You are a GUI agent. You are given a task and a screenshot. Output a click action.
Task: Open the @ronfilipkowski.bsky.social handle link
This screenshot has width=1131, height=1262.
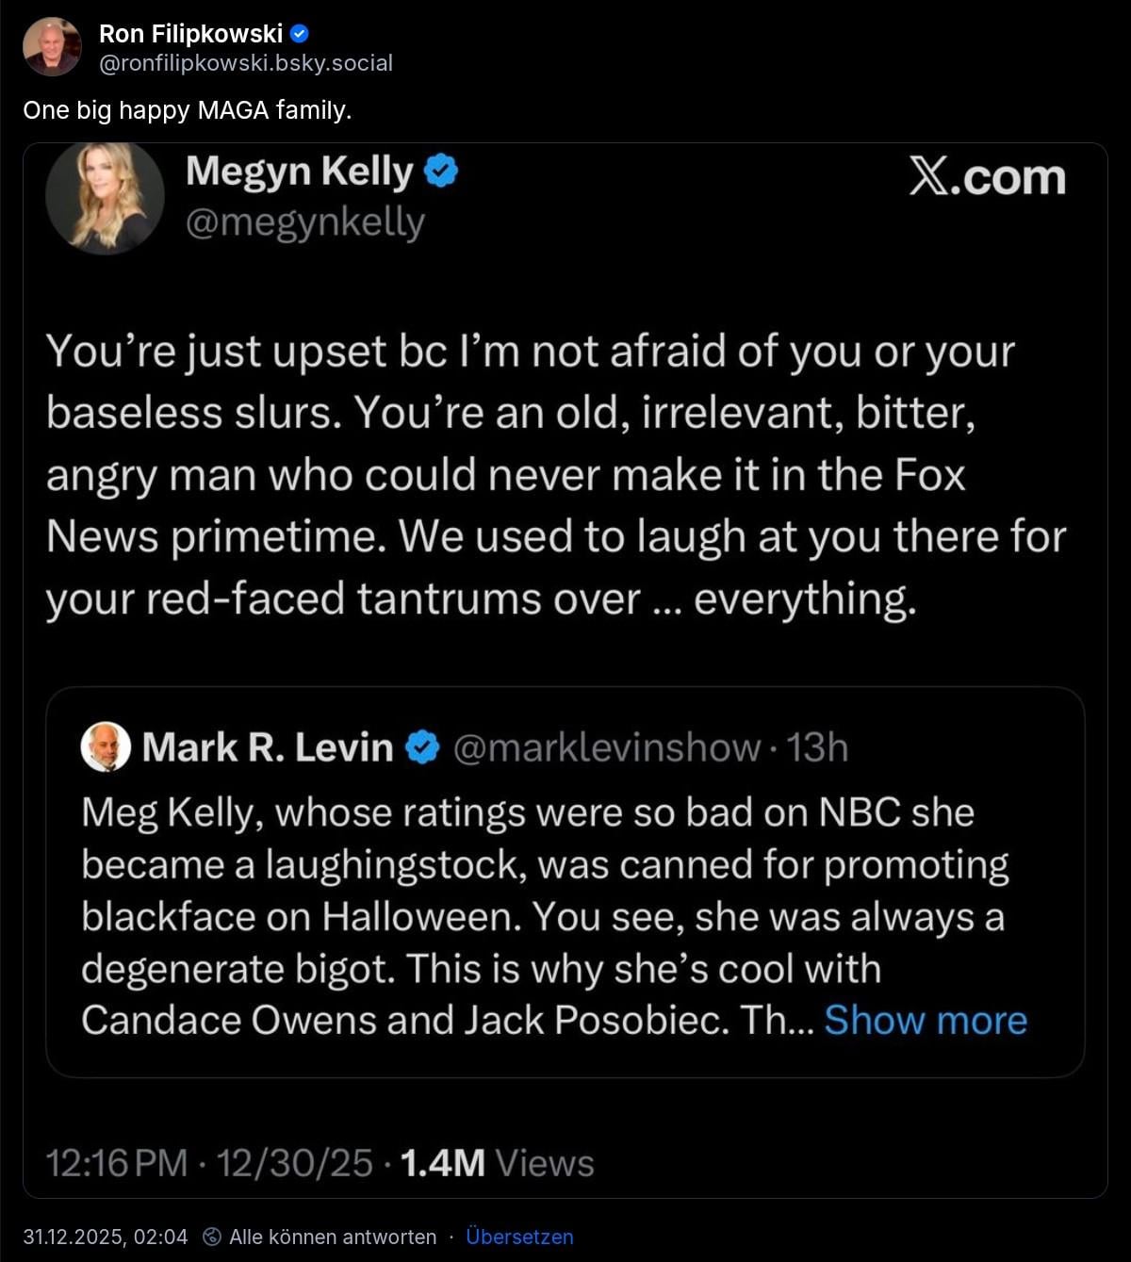[x=246, y=63]
